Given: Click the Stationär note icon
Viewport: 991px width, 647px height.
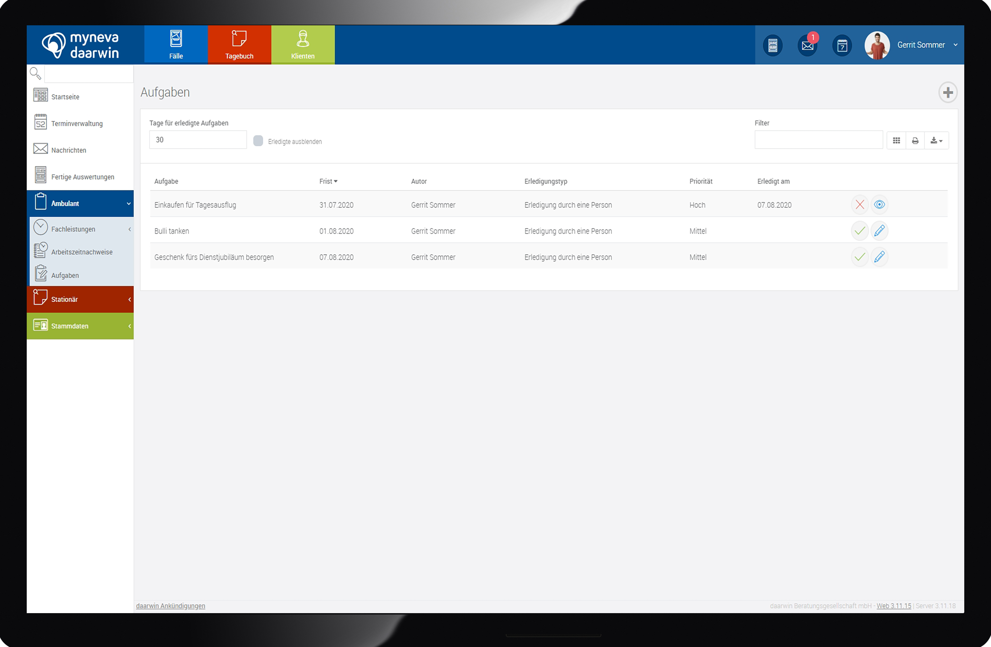Looking at the screenshot, I should click(40, 297).
